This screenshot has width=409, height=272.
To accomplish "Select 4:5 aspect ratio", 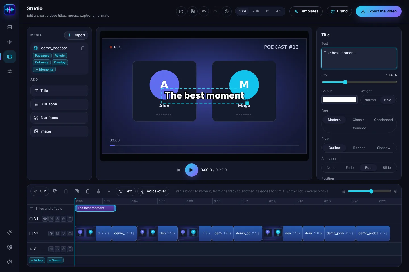I will 279,11.
